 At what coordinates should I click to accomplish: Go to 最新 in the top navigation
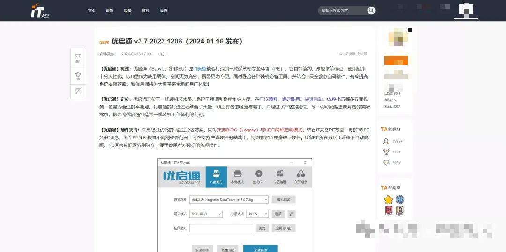pyautogui.click(x=110, y=11)
